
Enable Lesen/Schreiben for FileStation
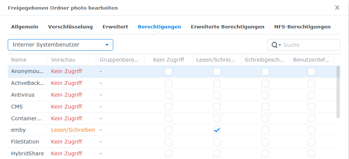point(217,142)
